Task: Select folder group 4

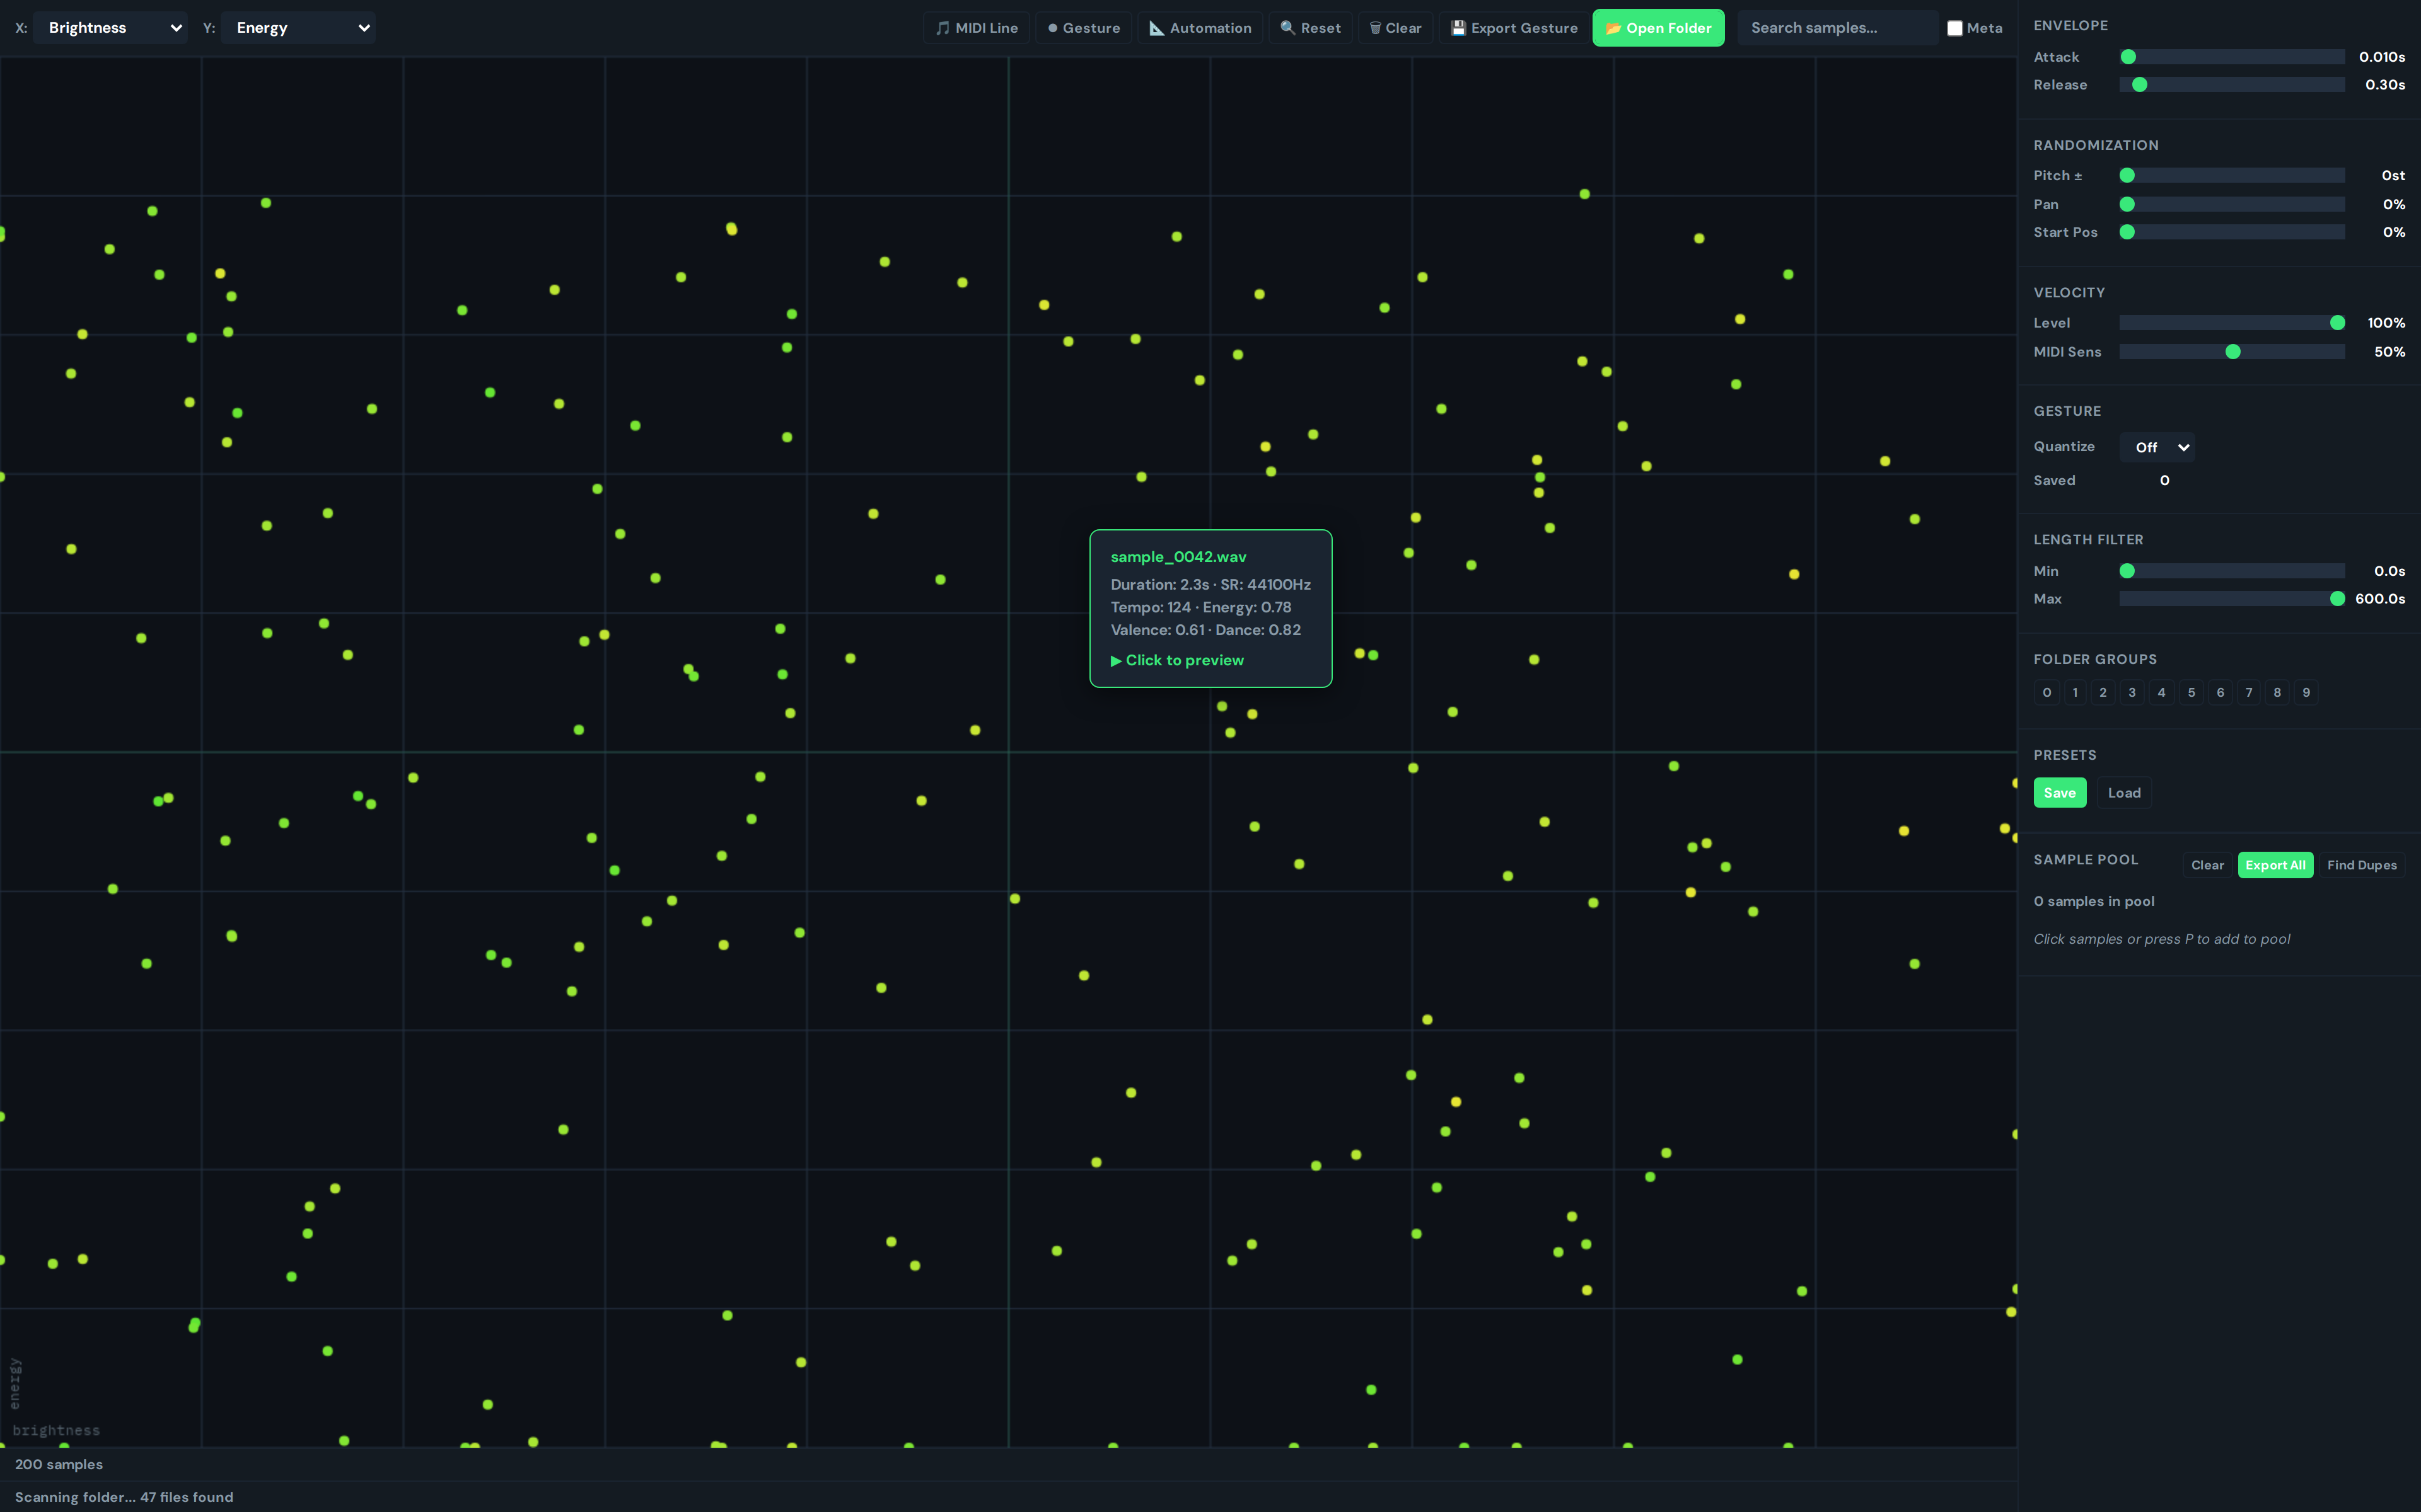Action: pyautogui.click(x=2161, y=692)
